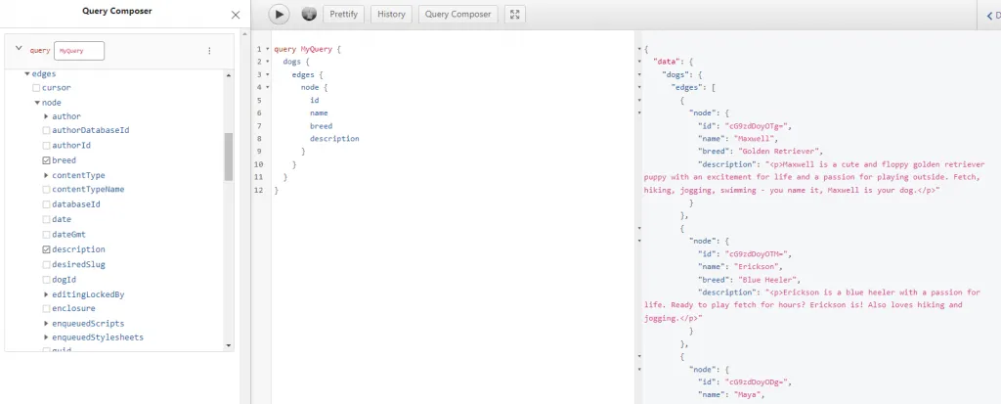Close the Query Composer panel
Image resolution: width=1001 pixels, height=404 pixels.
click(235, 16)
